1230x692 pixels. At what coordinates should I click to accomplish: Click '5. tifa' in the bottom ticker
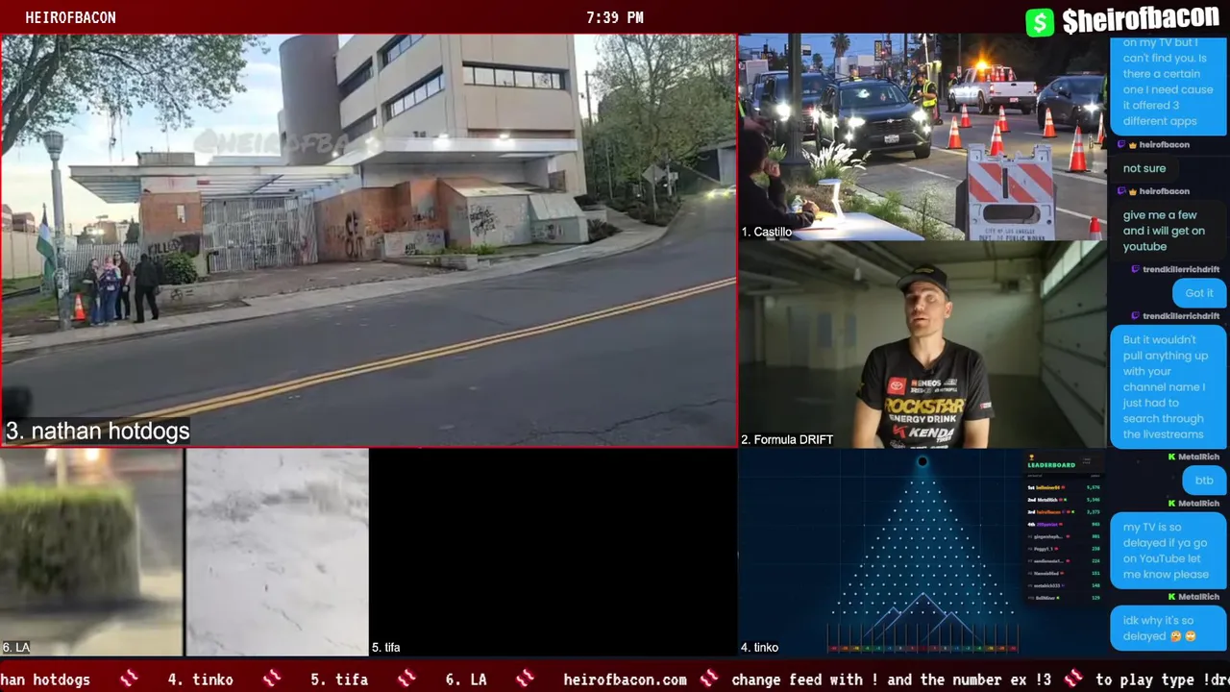pos(339,680)
